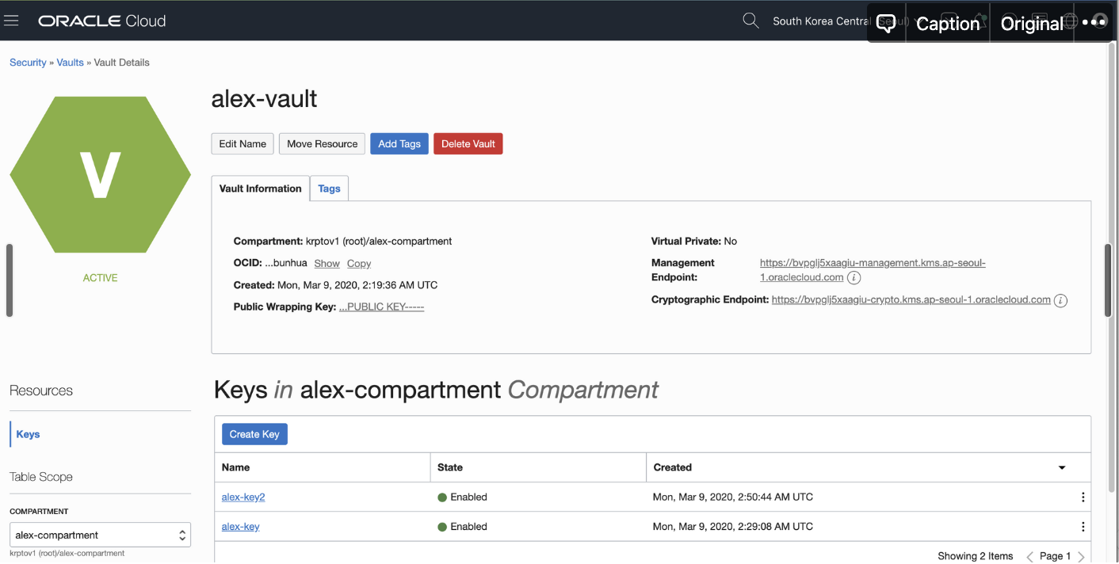Select the Original overlay button
This screenshot has width=1119, height=564.
(x=1032, y=24)
